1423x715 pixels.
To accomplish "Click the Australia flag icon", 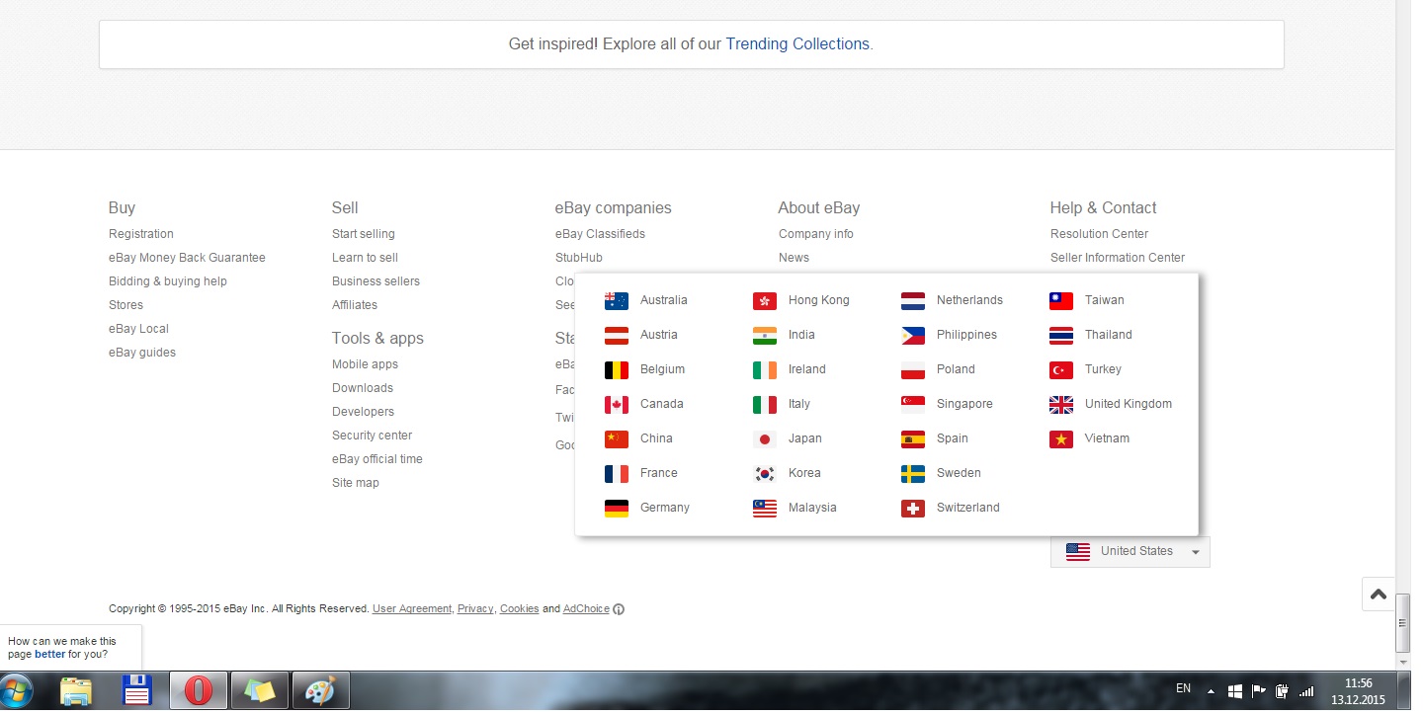I will [617, 300].
